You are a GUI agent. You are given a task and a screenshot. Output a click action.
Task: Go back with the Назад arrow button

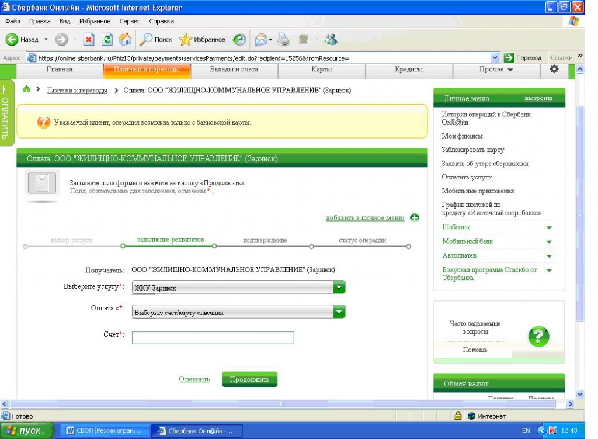pyautogui.click(x=22, y=39)
